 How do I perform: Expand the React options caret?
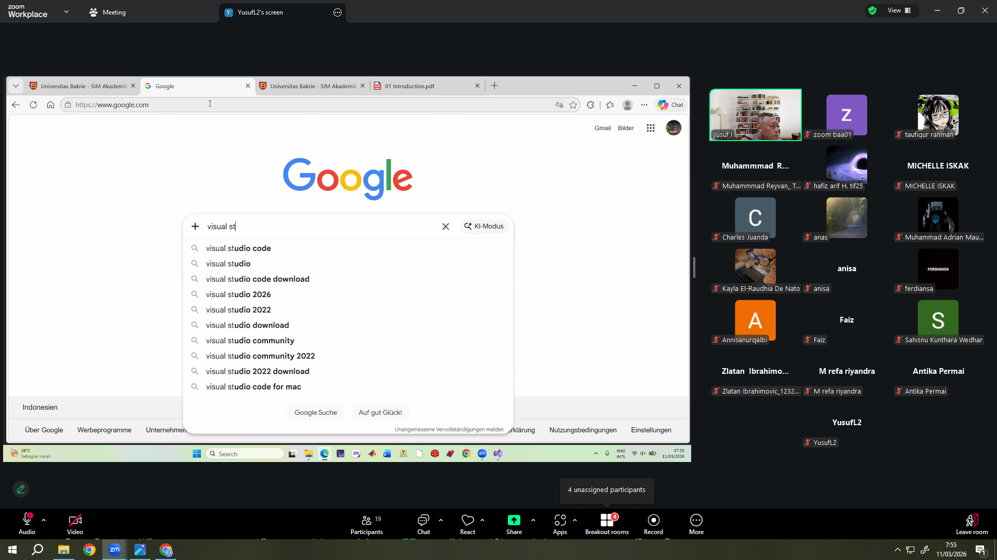[482, 520]
